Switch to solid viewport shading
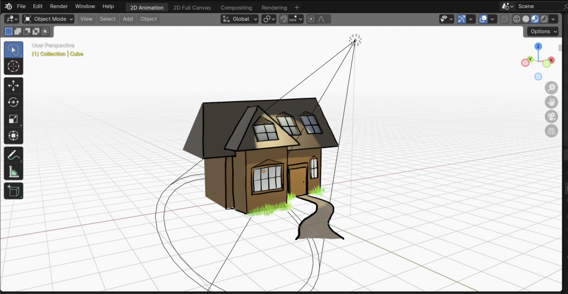 click(x=526, y=19)
